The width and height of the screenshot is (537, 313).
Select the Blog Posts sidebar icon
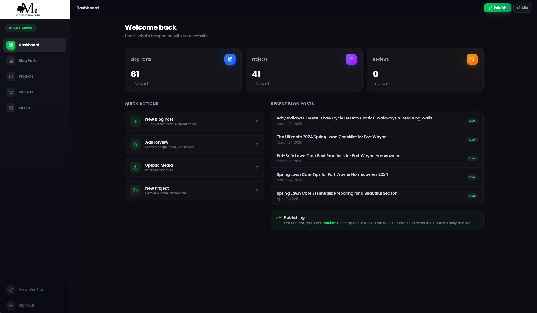point(11,61)
